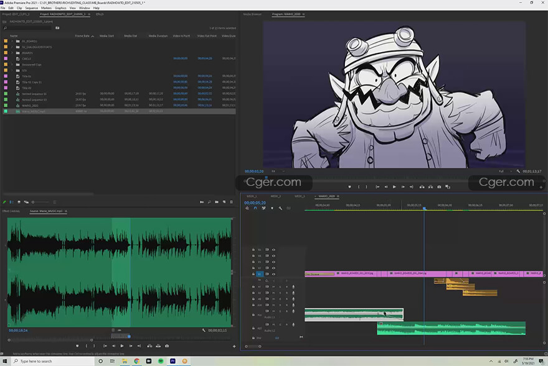This screenshot has height=366, width=548.
Task: Click the Name column header
Action: pyautogui.click(x=14, y=36)
